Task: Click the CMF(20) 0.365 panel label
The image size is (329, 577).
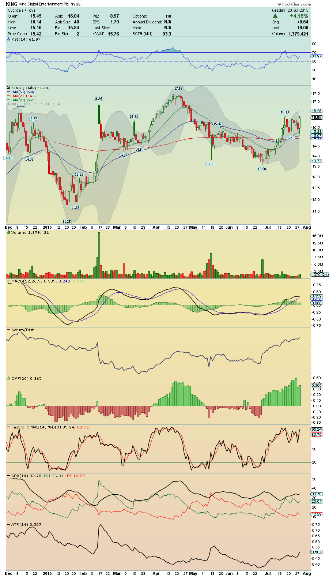Action: pos(26,378)
